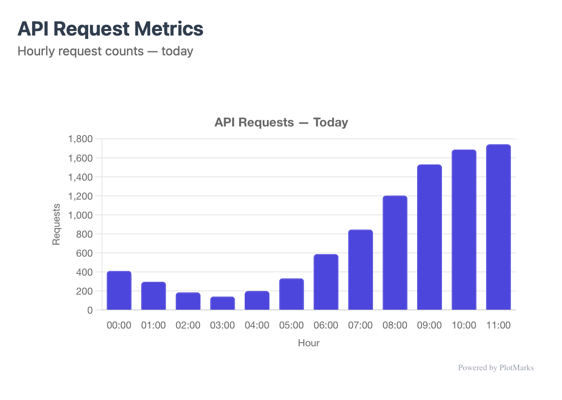Click the 04:00 x-axis label
562x400 pixels.
(x=257, y=325)
